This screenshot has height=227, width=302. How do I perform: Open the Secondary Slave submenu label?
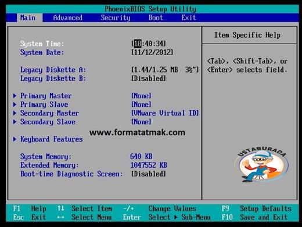click(48, 122)
